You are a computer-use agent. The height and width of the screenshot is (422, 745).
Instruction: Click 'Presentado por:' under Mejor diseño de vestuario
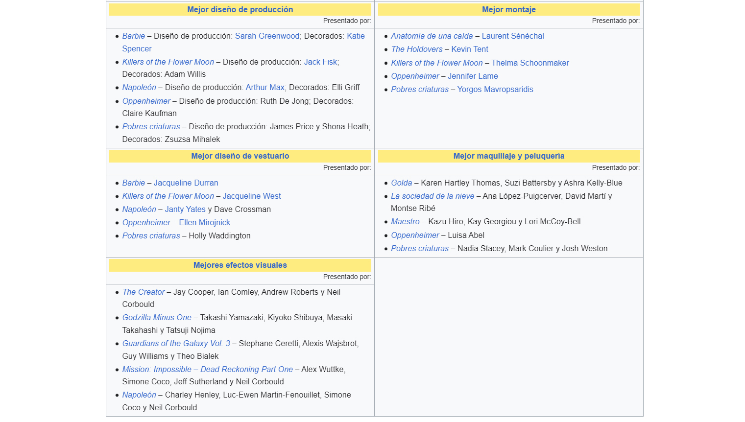[x=347, y=167]
